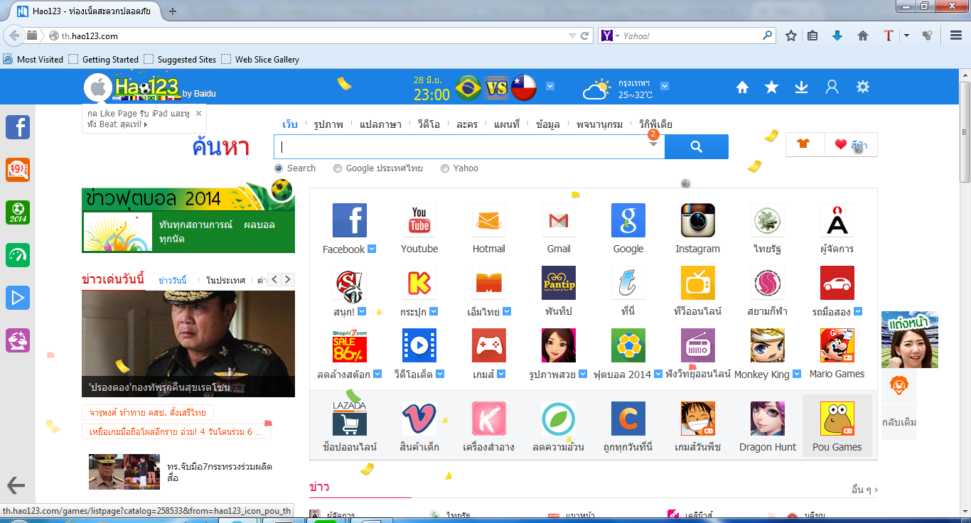Expand the dropdown arrow next to เกมส์
This screenshot has width=971, height=523.
coord(501,374)
